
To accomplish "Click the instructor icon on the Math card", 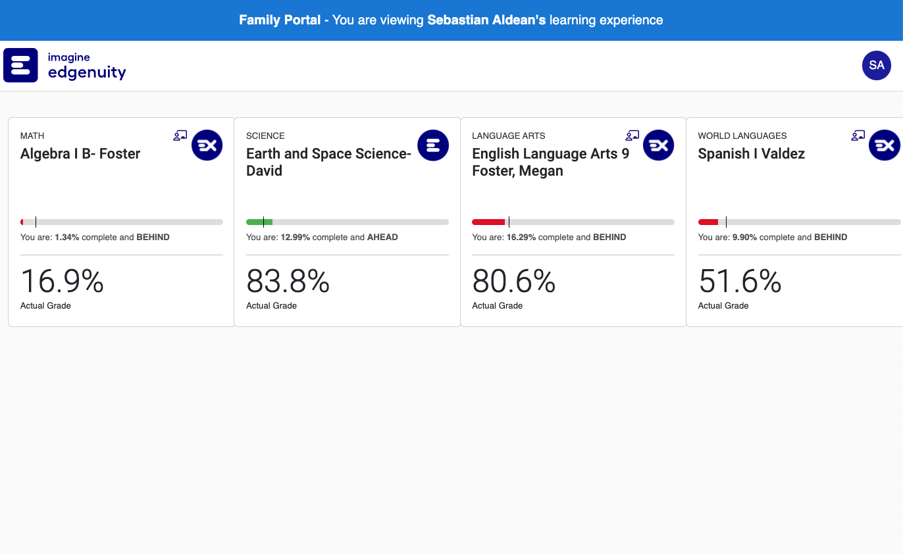I will (x=180, y=136).
